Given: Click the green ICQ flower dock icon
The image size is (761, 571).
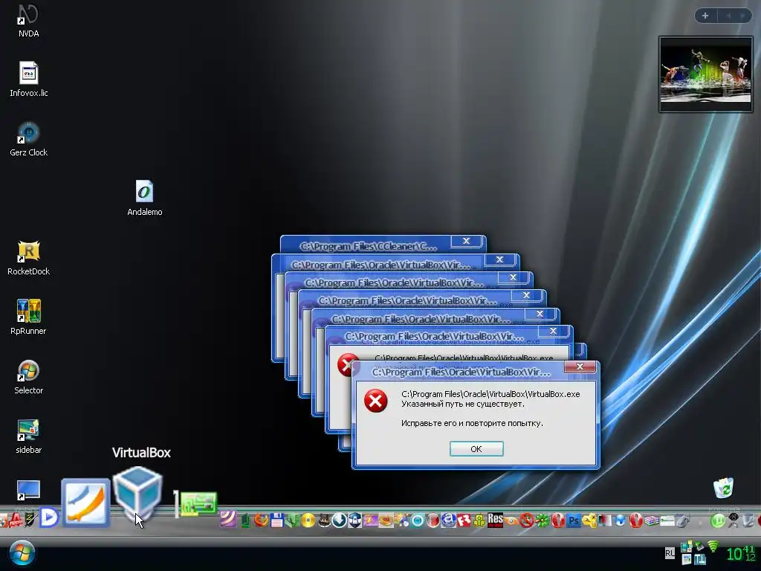Looking at the screenshot, I should (x=542, y=520).
